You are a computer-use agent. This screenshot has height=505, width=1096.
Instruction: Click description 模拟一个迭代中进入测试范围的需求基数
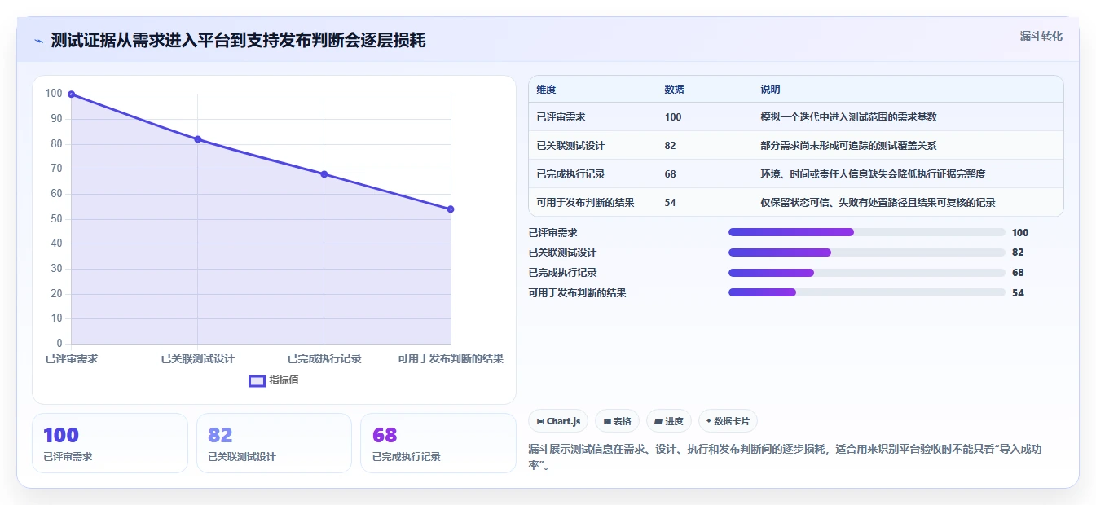pos(849,117)
